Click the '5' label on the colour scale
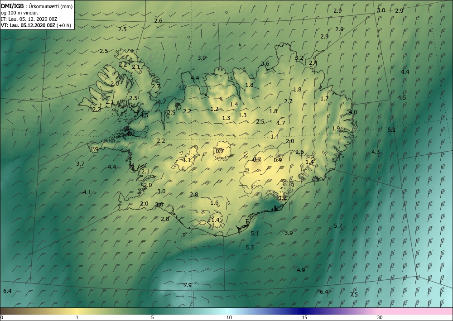Viewport: 453px width, 321px height. (152, 318)
